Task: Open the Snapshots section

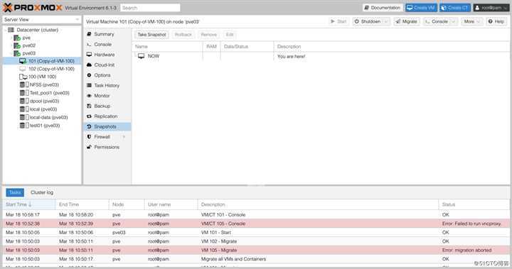Action: coord(107,126)
